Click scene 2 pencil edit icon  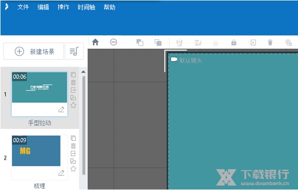[x=61, y=173]
